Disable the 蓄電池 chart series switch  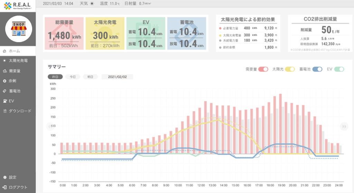point(317,69)
